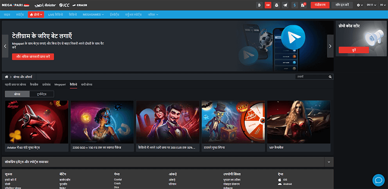Click the search magnifier icon
Screen dimensions: 388x189
pyautogui.click(x=330, y=77)
